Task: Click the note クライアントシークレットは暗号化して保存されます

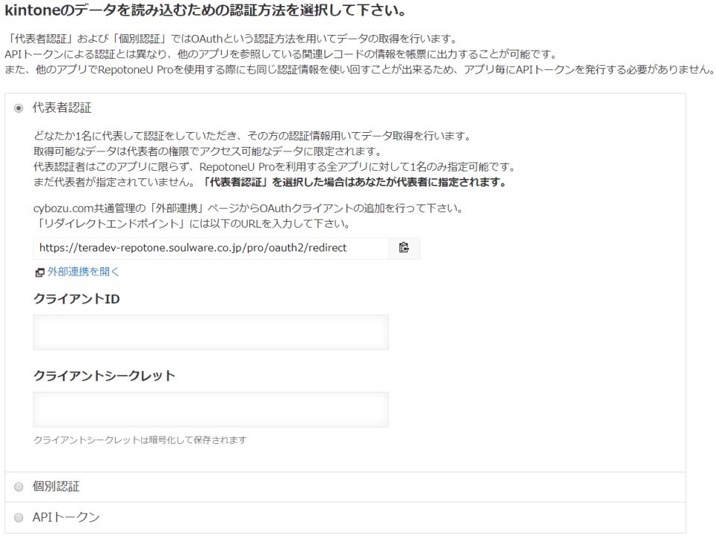Action: (140, 440)
